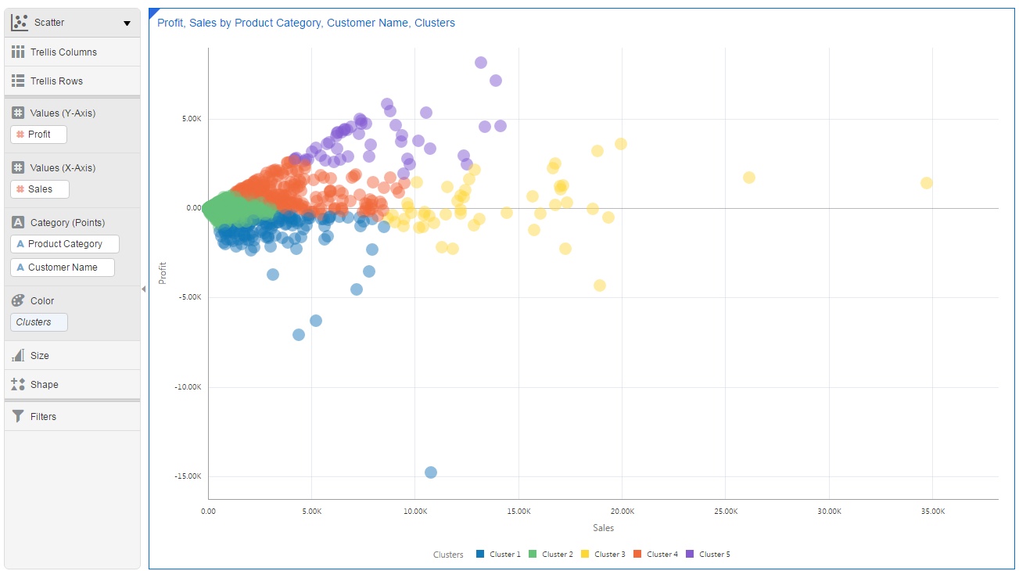Click the Trellis Columns icon
The image size is (1019, 571).
(17, 52)
